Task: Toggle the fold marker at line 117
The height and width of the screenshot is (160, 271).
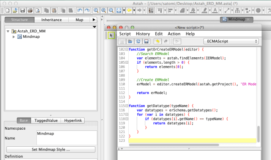Action: 127,114
